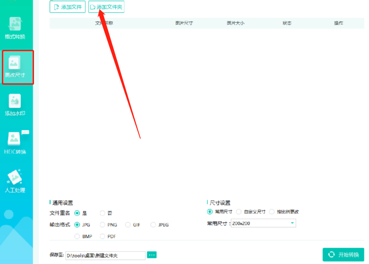
Task: Open the 格式转换 sidebar tool
Action: coord(15,28)
